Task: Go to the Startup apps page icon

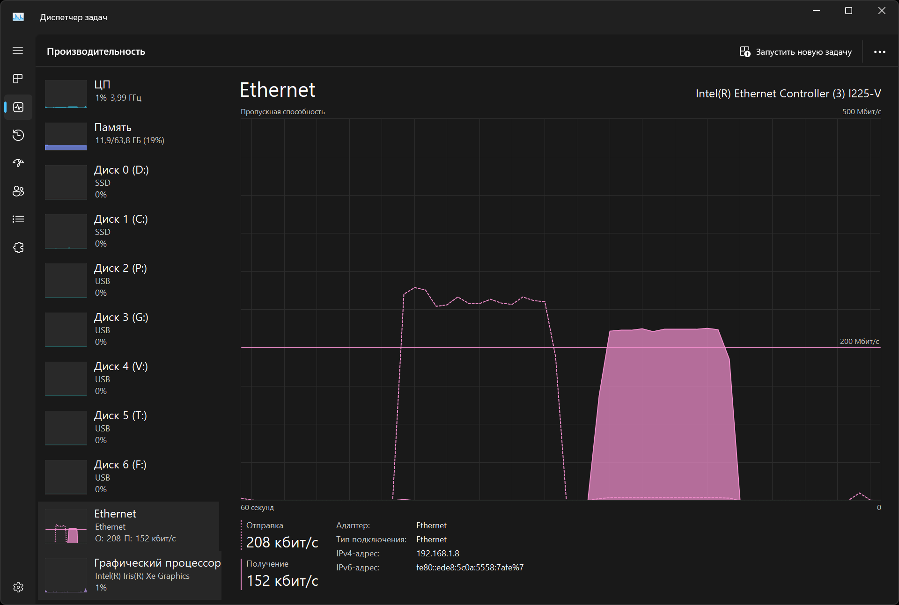Action: coord(18,163)
